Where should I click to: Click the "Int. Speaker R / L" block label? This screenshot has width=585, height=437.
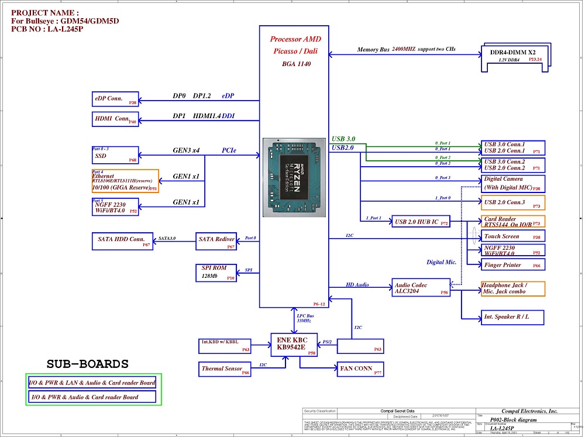pos(506,317)
